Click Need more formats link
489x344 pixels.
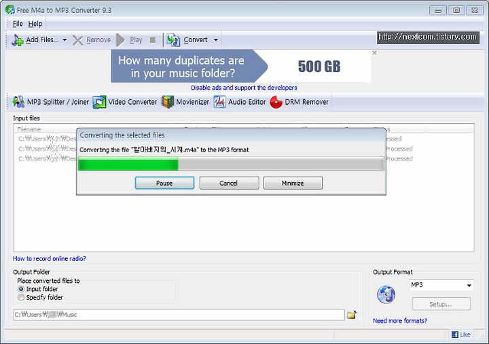tap(400, 321)
